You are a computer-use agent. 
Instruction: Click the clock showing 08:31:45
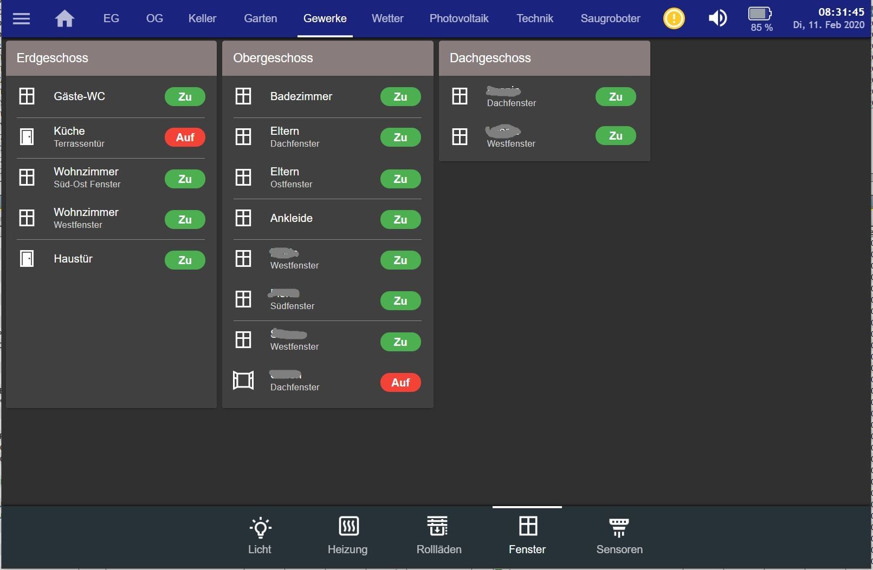(841, 12)
